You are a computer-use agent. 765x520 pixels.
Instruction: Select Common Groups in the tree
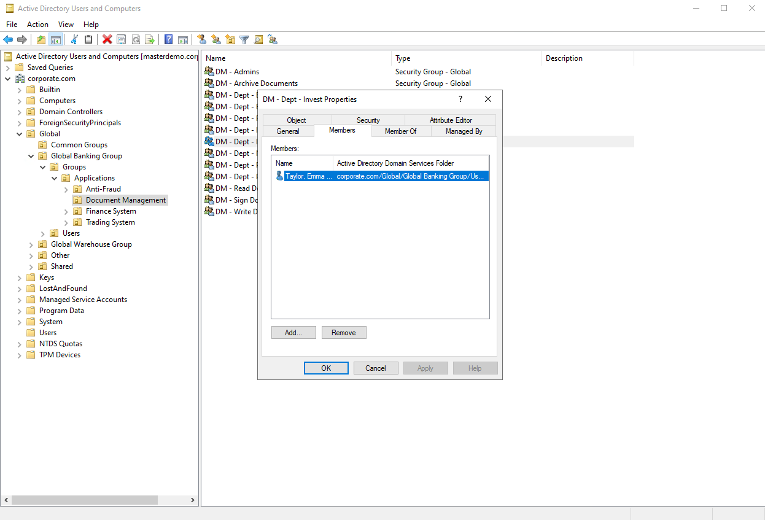pos(79,145)
